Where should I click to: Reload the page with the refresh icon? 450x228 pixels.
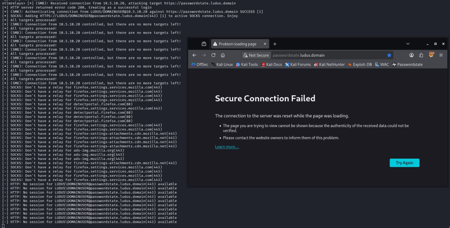click(x=214, y=55)
